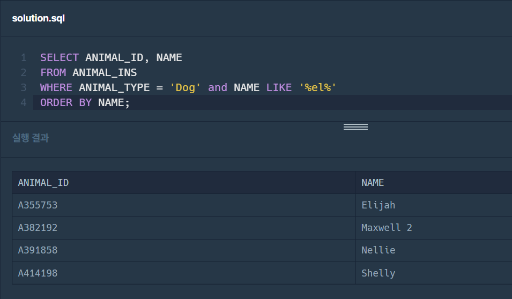Select cell A414198
Screen dimensions: 512x299
click(184, 273)
